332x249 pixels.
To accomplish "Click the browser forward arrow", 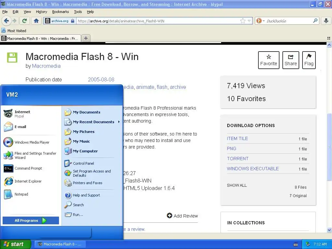I will pyautogui.click(x=14, y=21).
